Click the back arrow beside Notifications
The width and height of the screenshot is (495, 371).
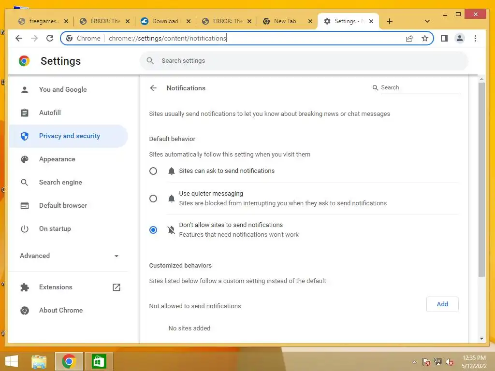[153, 88]
